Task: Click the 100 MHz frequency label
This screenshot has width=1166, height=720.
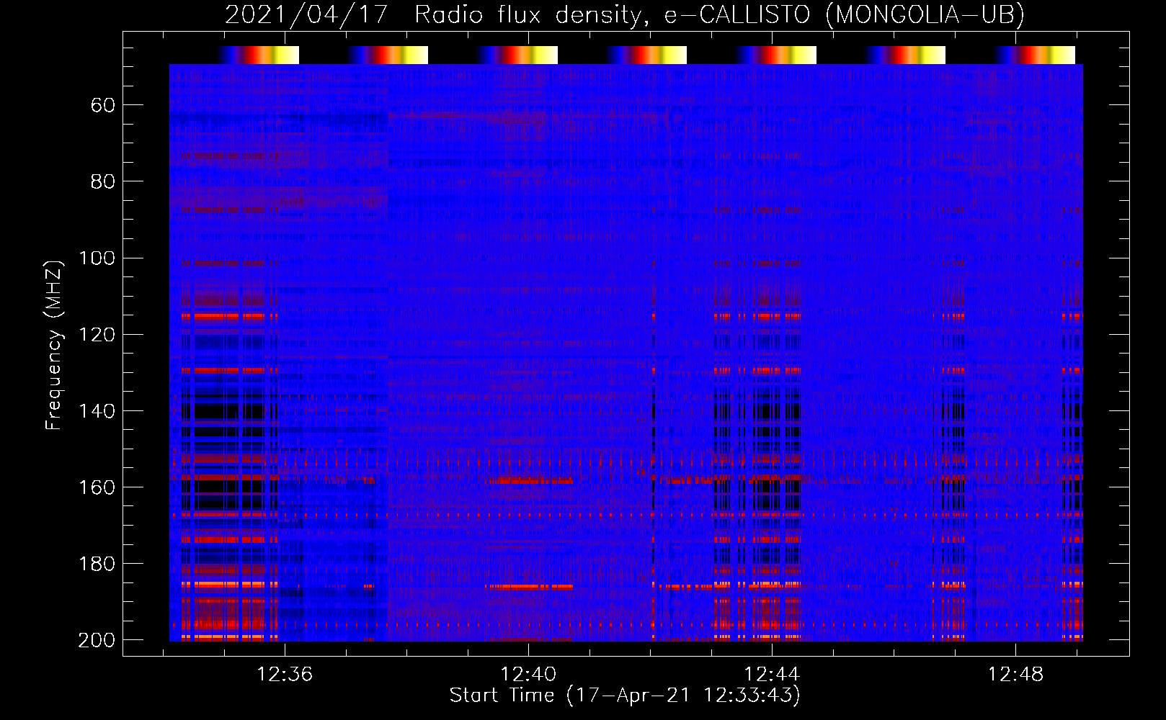Action: pyautogui.click(x=97, y=258)
